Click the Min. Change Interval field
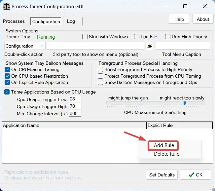 tap(75, 113)
